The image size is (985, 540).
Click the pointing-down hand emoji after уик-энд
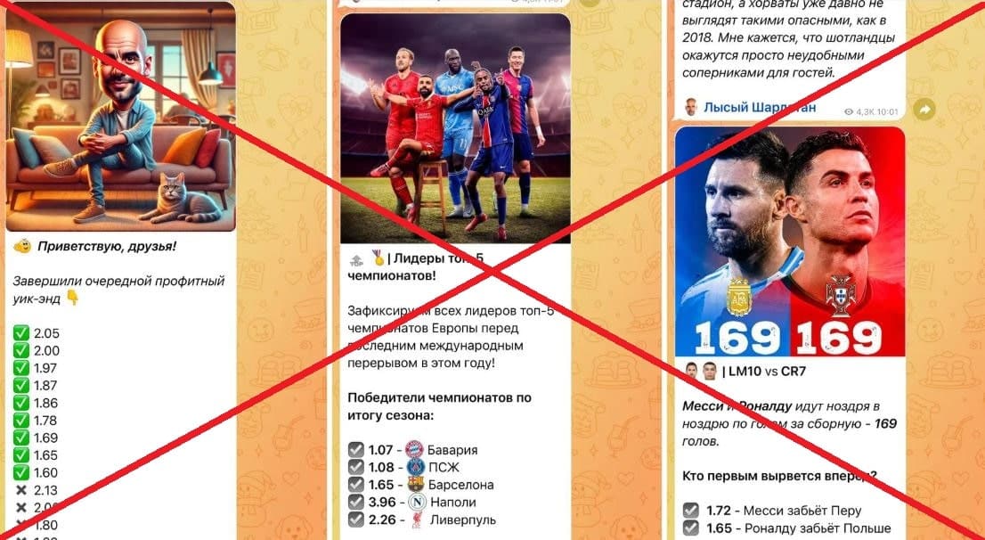(73, 298)
